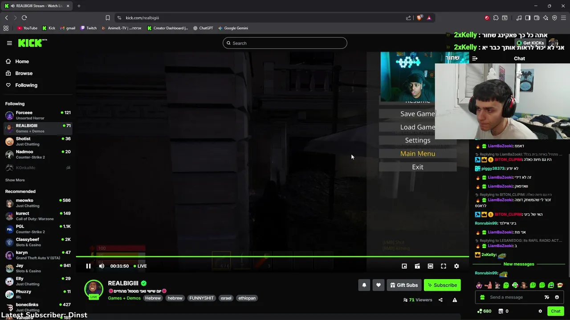
Task: Click REALBIGIII streamer avatar
Action: click(x=94, y=289)
